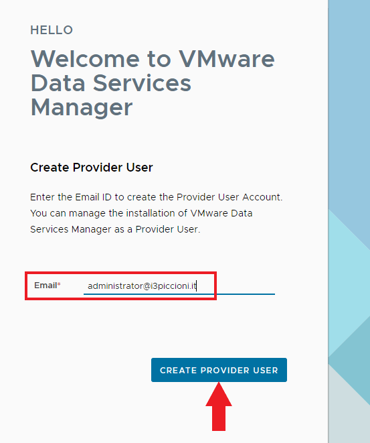Click the HELLO greeting text
The width and height of the screenshot is (370, 443).
(52, 30)
